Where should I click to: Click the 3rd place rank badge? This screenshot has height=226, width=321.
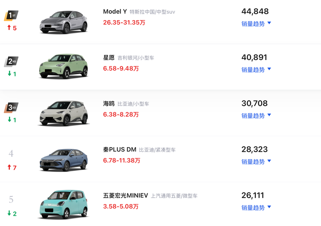click(x=11, y=108)
